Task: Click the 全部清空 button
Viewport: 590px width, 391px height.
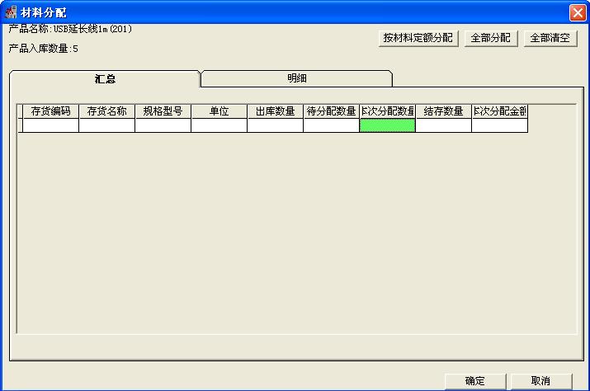Action: 550,38
